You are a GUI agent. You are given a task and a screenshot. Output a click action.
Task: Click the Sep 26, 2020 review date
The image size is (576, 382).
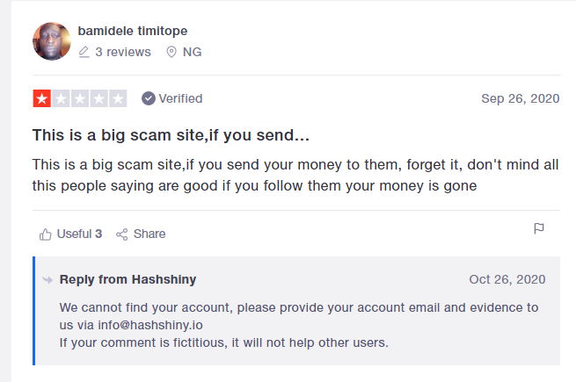(521, 98)
